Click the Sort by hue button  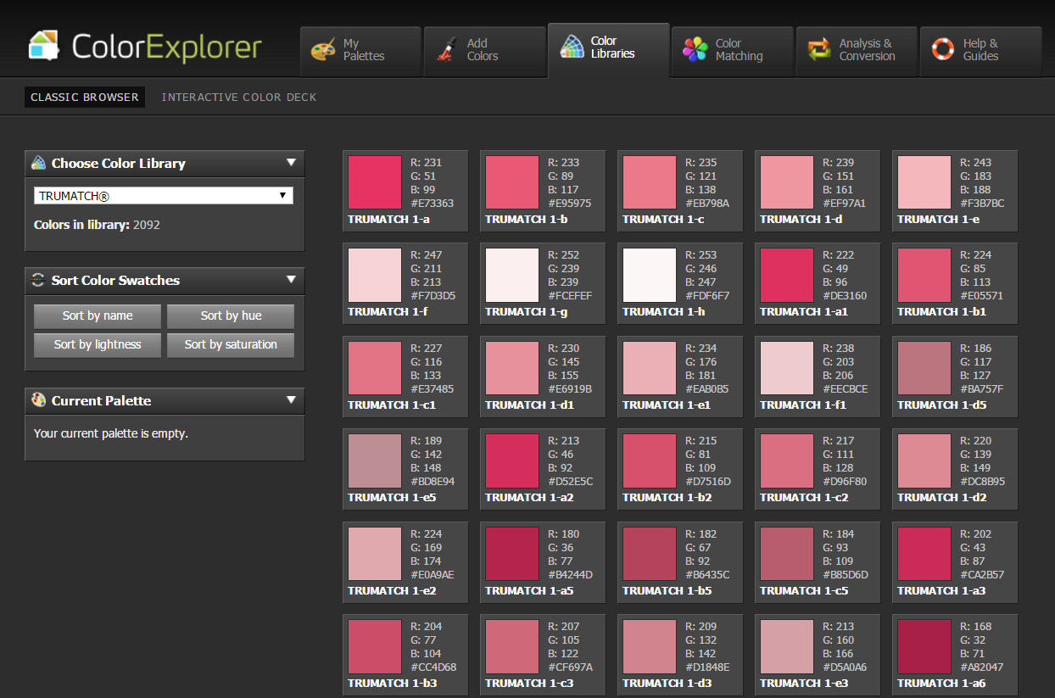pos(231,316)
